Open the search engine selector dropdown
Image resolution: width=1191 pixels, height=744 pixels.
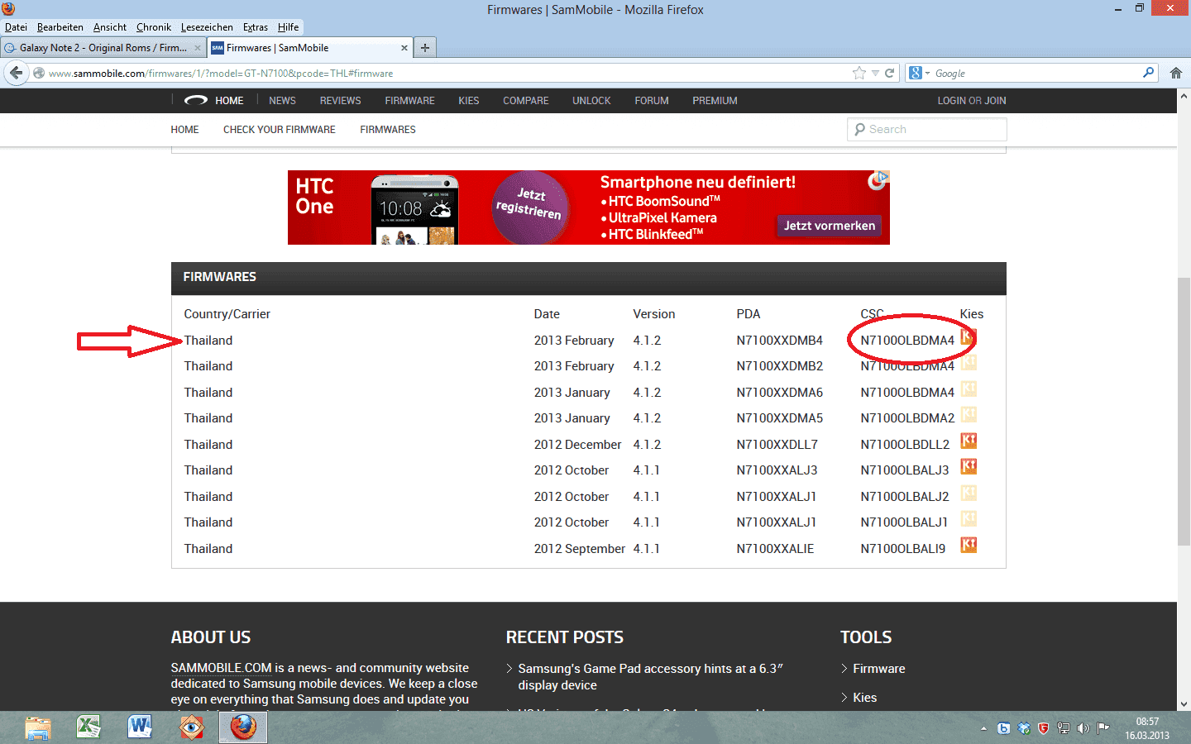click(x=920, y=73)
